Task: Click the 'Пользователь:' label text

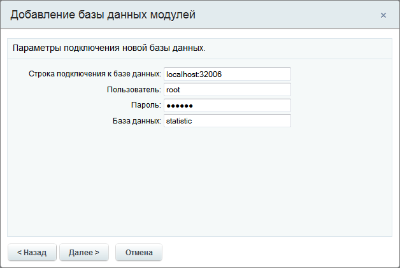Action: coord(134,90)
